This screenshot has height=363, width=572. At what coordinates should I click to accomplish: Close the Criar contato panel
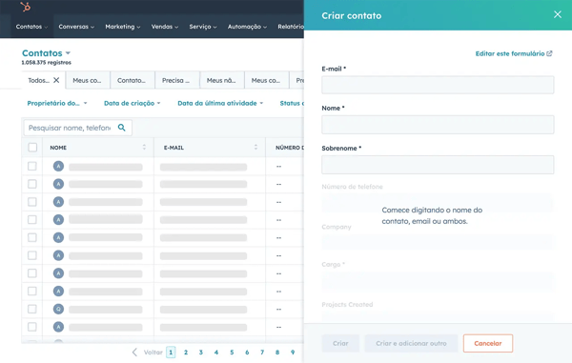point(558,14)
